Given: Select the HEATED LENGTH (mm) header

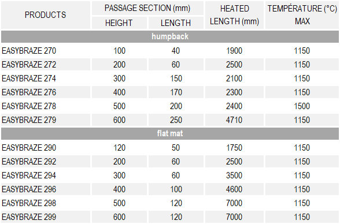Looking at the screenshot, I should [234, 15].
